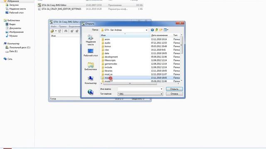This screenshot has height=149, width=266.
Task: Click the Отмена button
Action: pos(174,94)
